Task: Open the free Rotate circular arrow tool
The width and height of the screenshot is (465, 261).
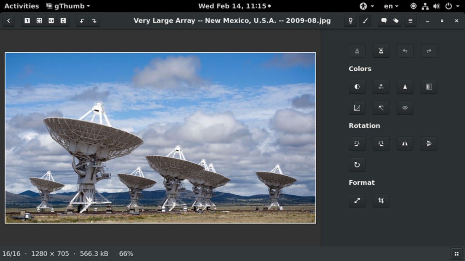Action: coord(357,164)
